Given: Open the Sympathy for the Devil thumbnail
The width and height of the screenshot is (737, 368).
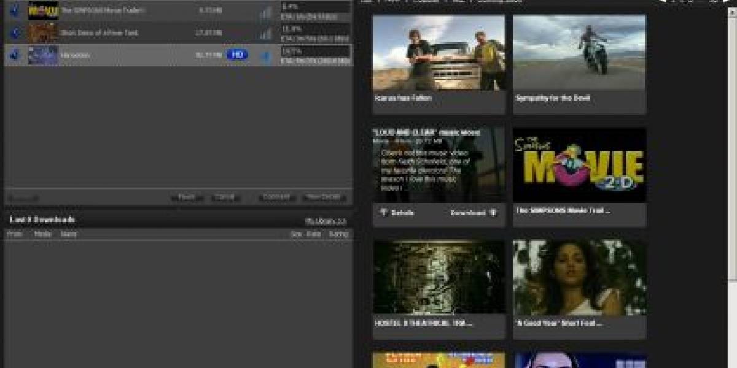Looking at the screenshot, I should pyautogui.click(x=580, y=53).
